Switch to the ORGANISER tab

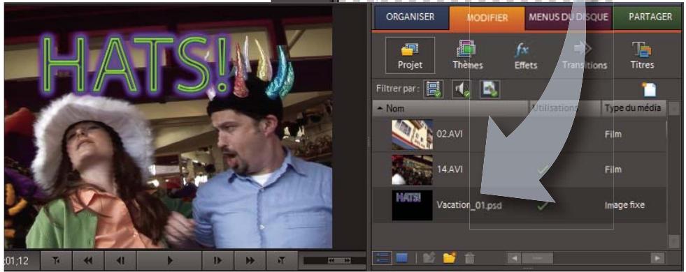[410, 17]
